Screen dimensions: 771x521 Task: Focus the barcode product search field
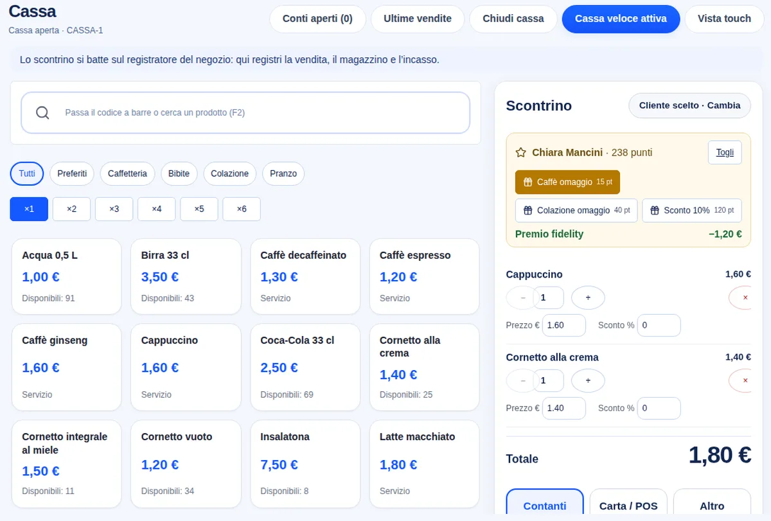245,113
